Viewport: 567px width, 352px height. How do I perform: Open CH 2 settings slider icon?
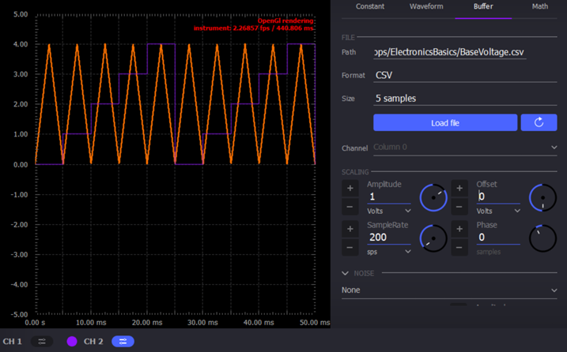pyautogui.click(x=123, y=341)
